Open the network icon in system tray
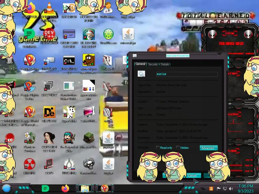Viewport: 259px width, 194px height. tap(225, 188)
